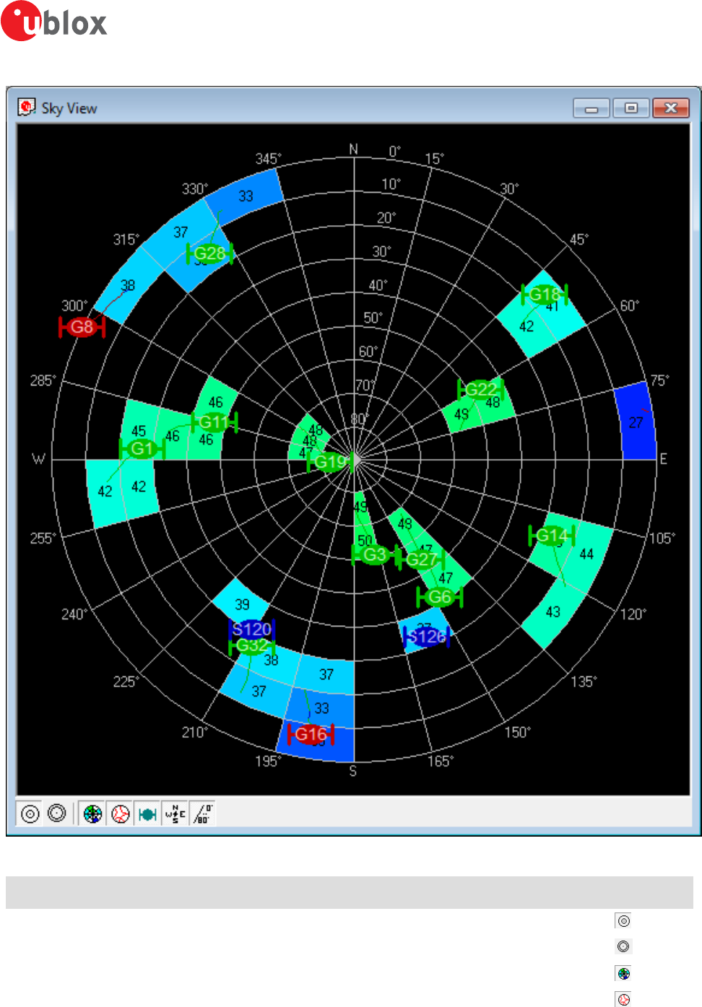The image size is (702, 1007).
Task: Click the u-blox logo
Action: click(54, 22)
